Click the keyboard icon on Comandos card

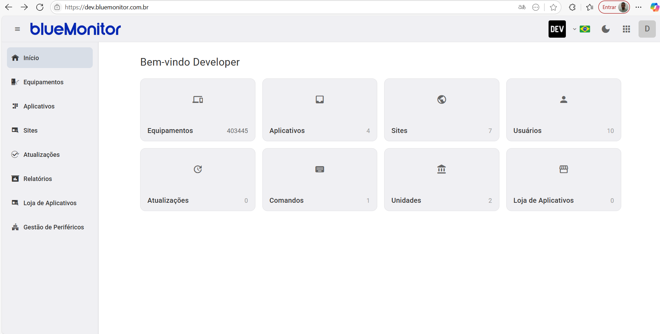[x=319, y=169]
